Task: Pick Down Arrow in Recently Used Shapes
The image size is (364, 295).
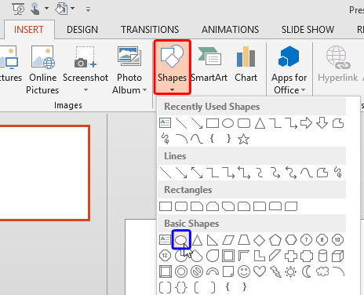Action: pos(322,123)
